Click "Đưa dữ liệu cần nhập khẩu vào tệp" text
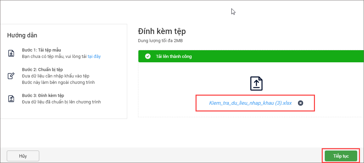 tap(55, 76)
